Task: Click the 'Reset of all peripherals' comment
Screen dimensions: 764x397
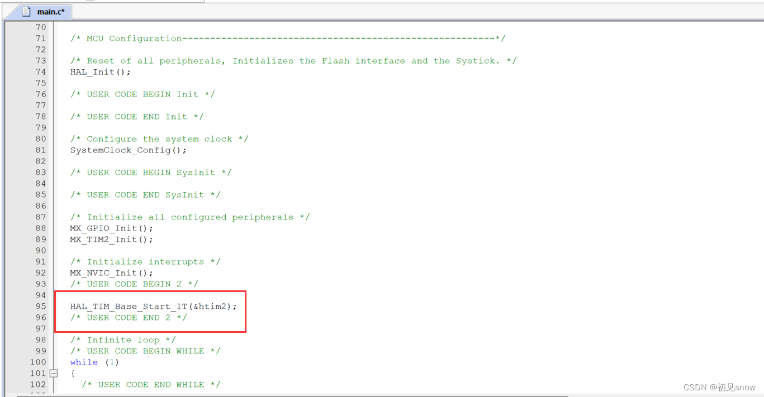Action: 293,61
